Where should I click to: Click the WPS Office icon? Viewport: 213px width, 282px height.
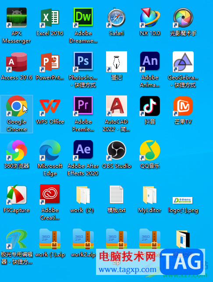(50, 106)
